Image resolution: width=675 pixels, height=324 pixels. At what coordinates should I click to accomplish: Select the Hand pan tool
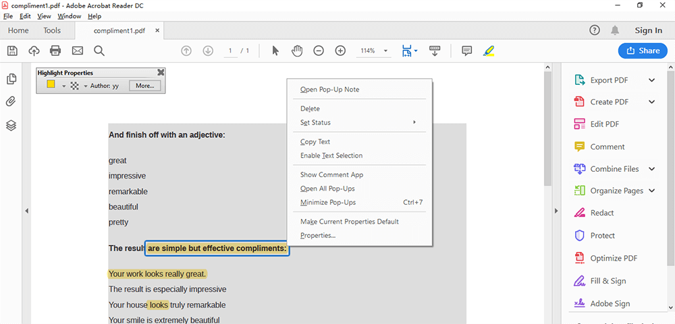pyautogui.click(x=297, y=51)
